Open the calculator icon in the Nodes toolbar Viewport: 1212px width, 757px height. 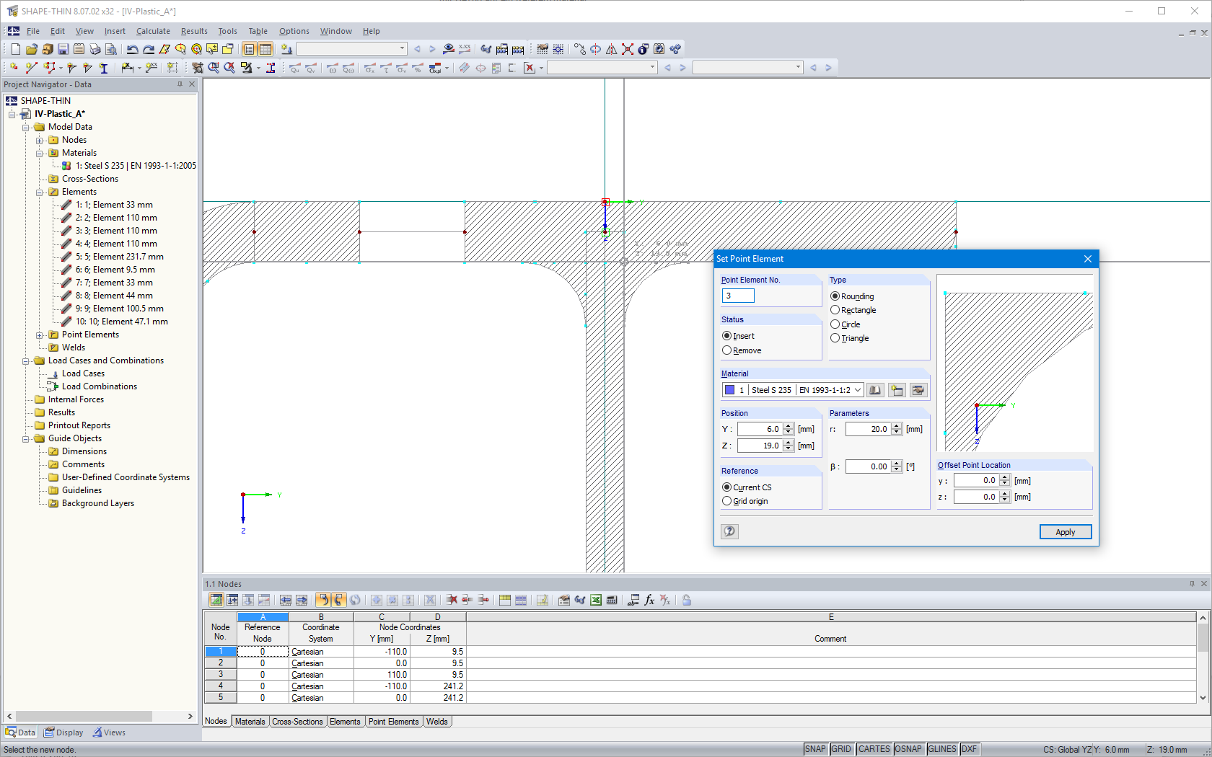click(612, 600)
